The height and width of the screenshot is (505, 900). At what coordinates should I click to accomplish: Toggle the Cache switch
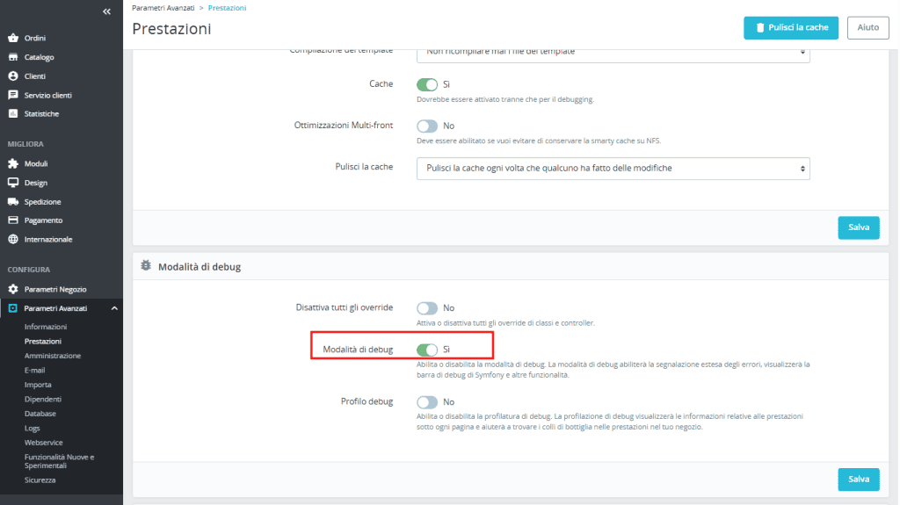tap(427, 84)
